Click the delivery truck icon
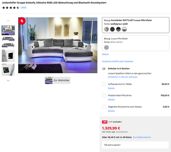Screen dimensions: 171x152 (104, 69)
